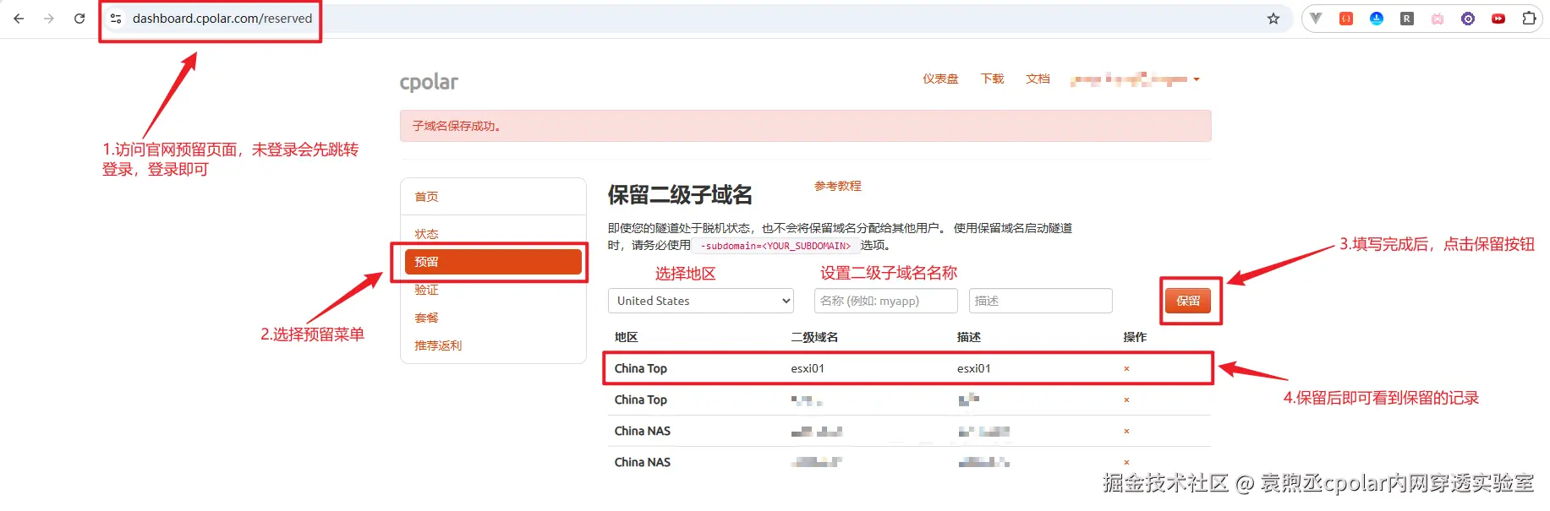Click the browser forward arrow
Viewport: 1550px width, 511px height.
(49, 19)
